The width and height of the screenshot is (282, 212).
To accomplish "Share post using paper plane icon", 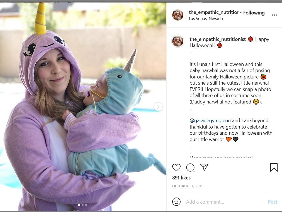I will click(204, 167).
